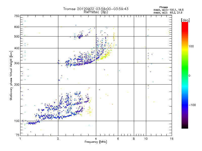The height and width of the screenshot is (151, 202).
Task: Click the 'Phases' heading text
Action: 163,7
